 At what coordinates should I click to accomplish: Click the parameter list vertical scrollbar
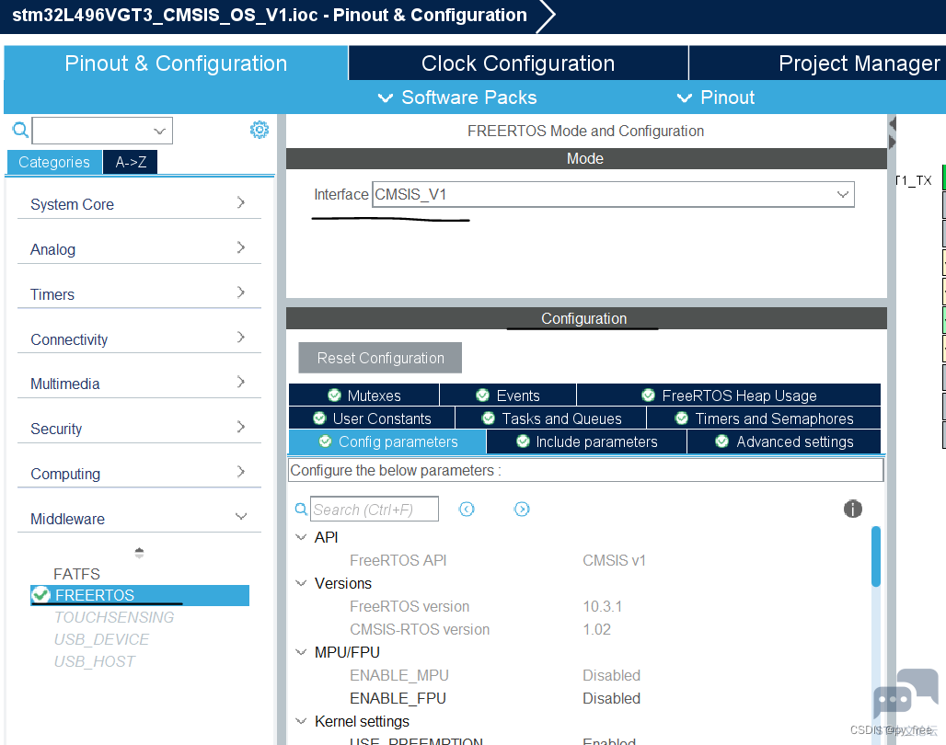[875, 556]
